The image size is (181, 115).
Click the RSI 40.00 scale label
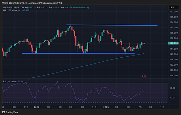coord(172,98)
